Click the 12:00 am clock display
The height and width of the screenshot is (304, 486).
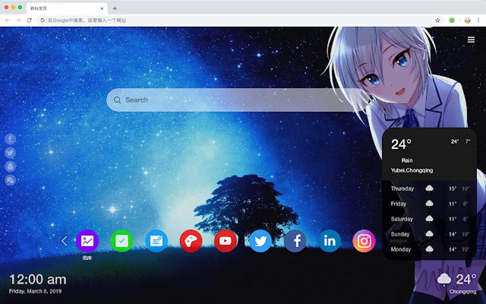(x=38, y=280)
